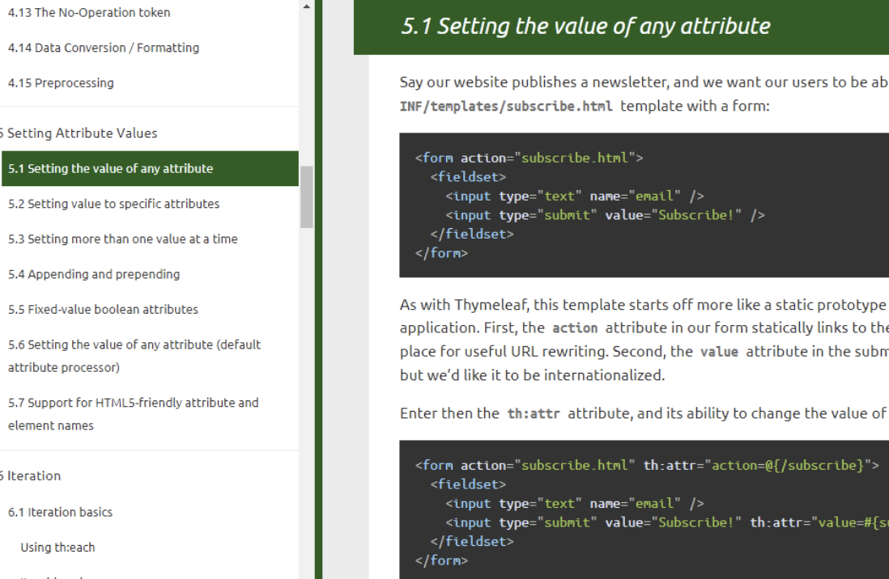
Task: Navigate to 5.3 Setting more than one value
Action: tap(122, 239)
